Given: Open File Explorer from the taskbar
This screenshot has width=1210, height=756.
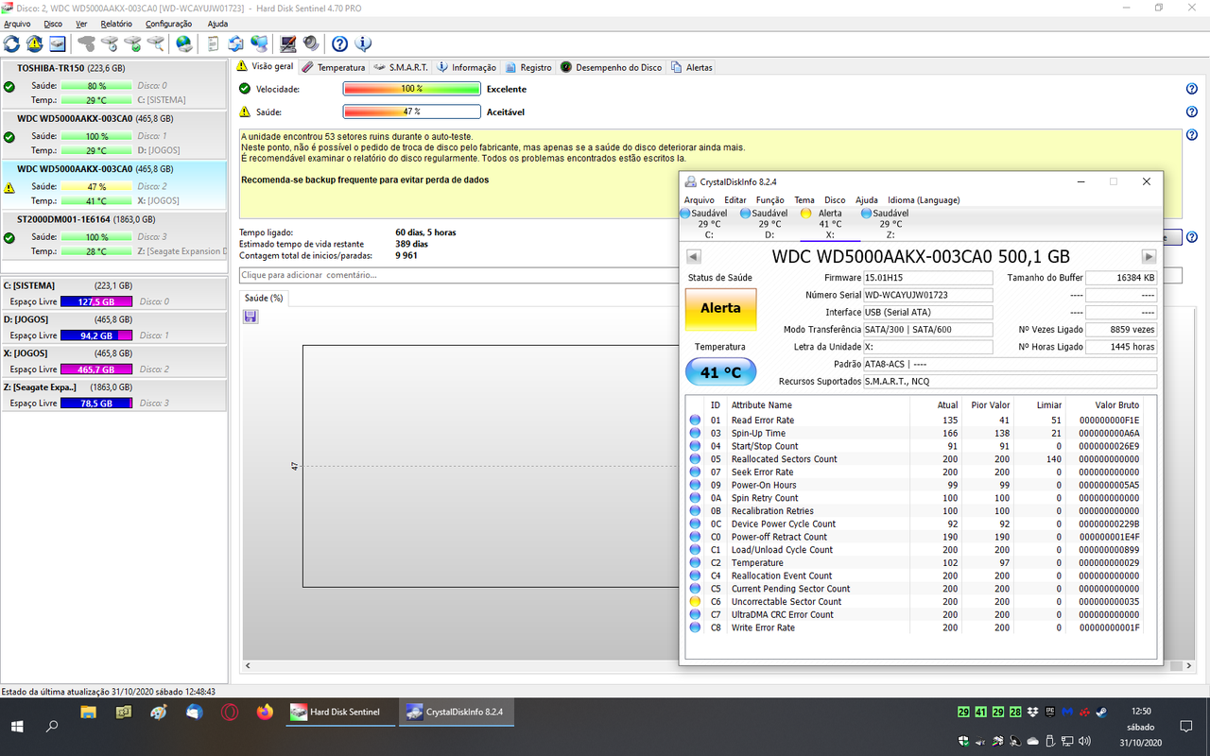Looking at the screenshot, I should 88,712.
